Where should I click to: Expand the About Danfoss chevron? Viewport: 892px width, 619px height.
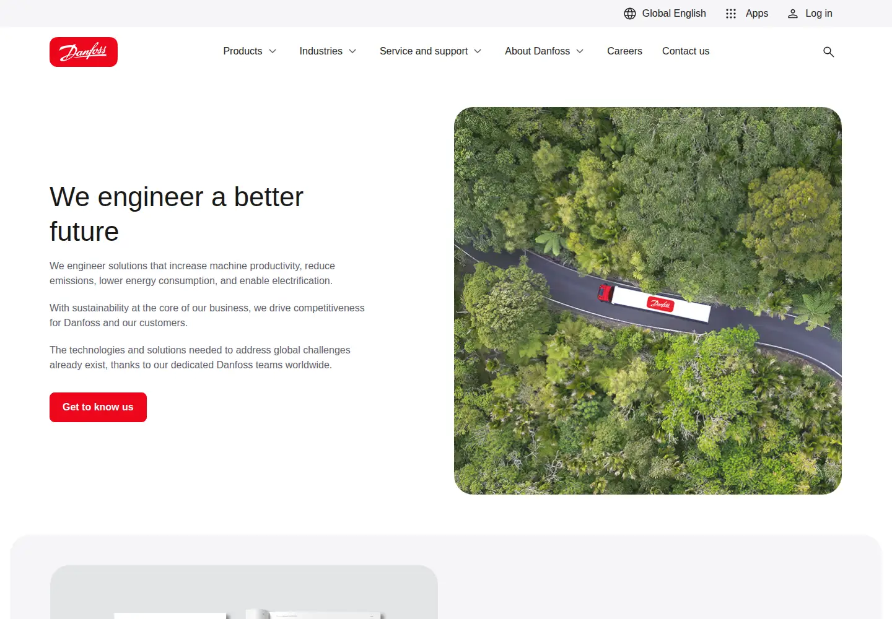click(580, 51)
